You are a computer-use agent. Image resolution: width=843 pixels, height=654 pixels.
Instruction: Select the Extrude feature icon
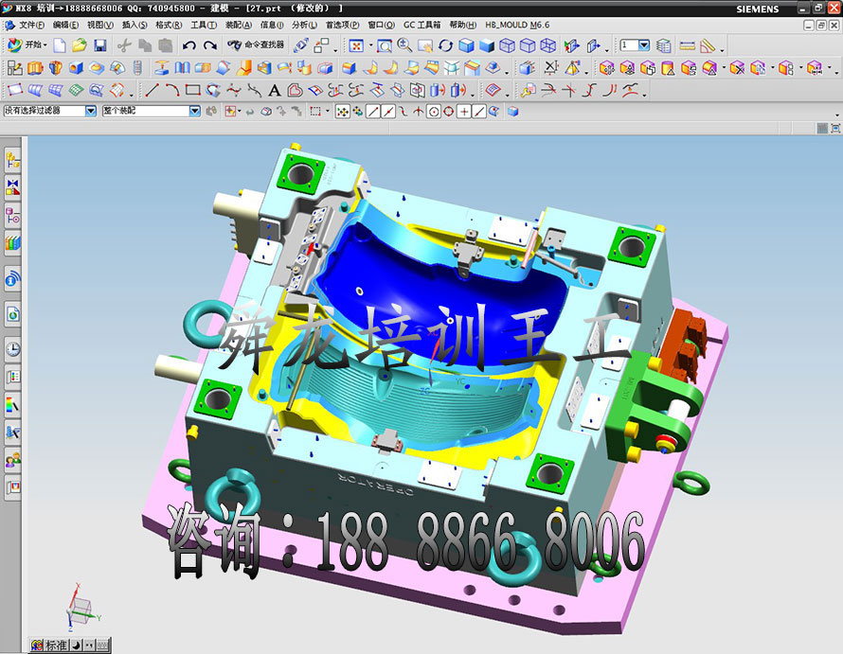[x=35, y=68]
